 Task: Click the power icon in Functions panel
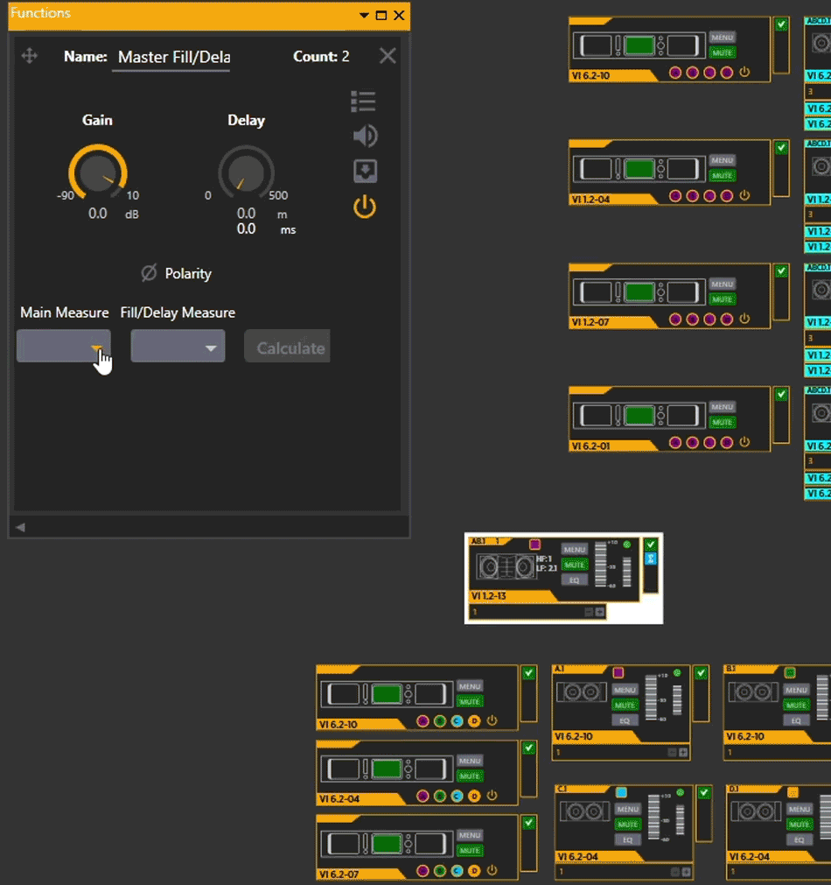(365, 207)
